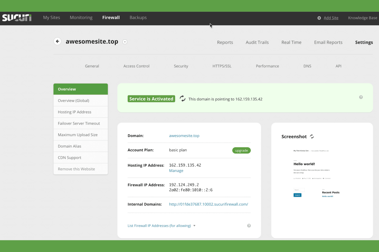Screen dimensions: 379x252
Task: Open the Performance sub-tab
Action: point(267,66)
